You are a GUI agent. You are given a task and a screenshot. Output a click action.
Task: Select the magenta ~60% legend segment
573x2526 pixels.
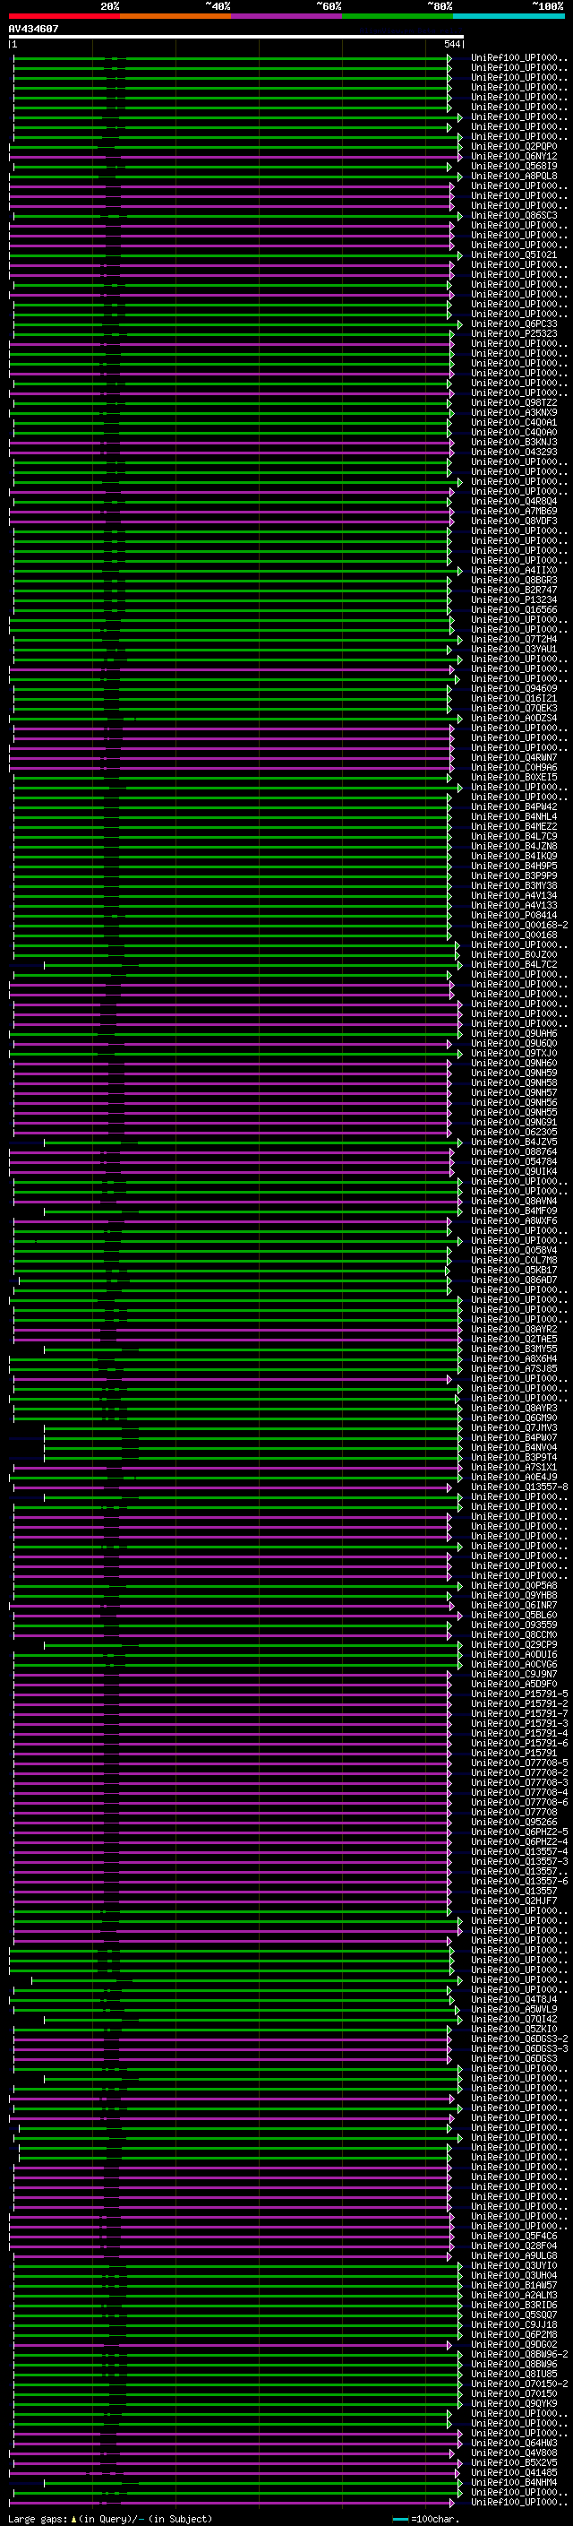(x=287, y=16)
